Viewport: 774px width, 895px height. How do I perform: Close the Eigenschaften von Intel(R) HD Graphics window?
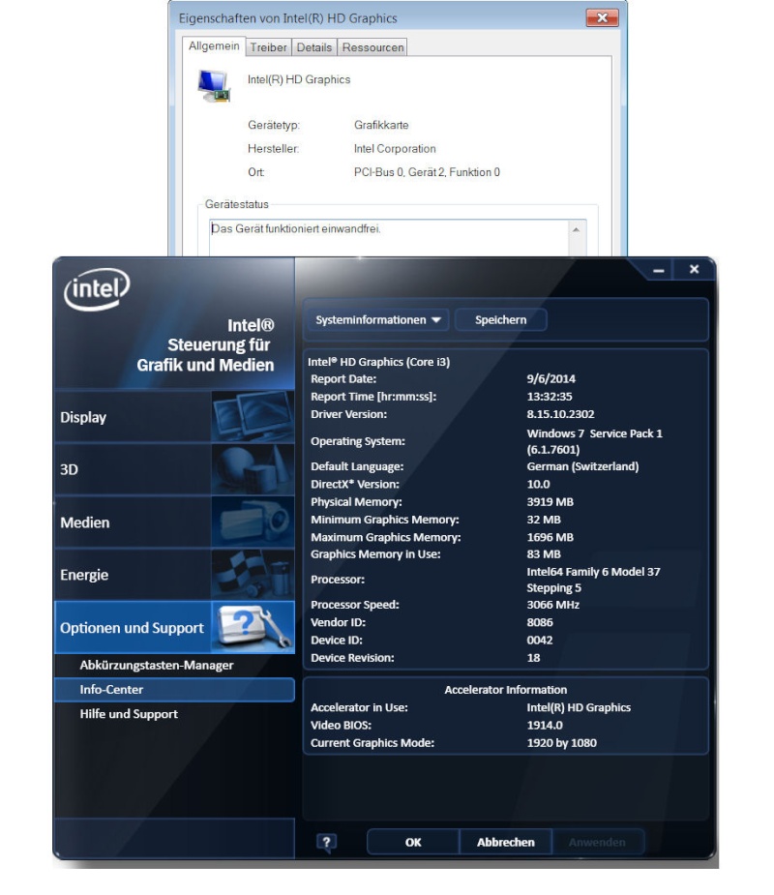[x=602, y=17]
